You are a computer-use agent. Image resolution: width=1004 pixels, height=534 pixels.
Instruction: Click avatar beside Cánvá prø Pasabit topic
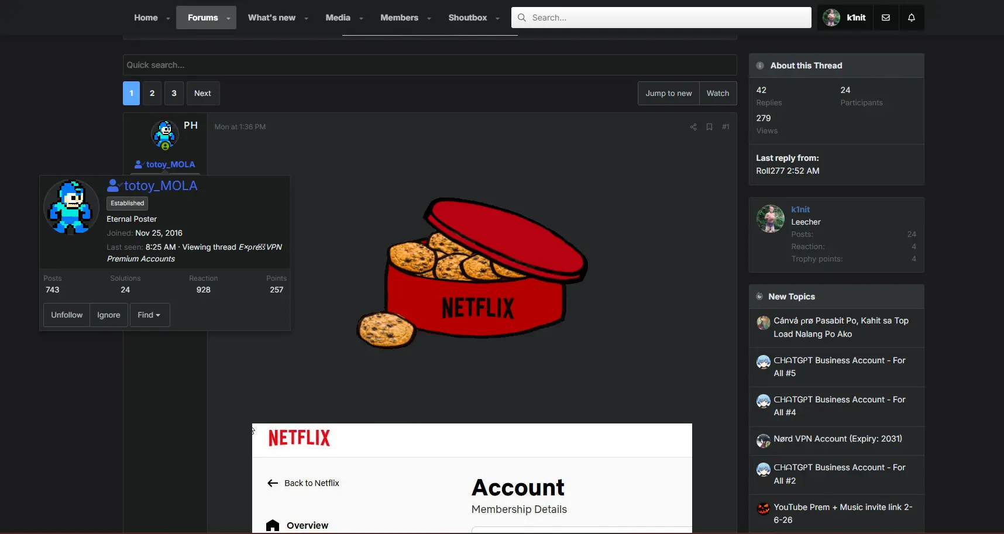pos(764,322)
